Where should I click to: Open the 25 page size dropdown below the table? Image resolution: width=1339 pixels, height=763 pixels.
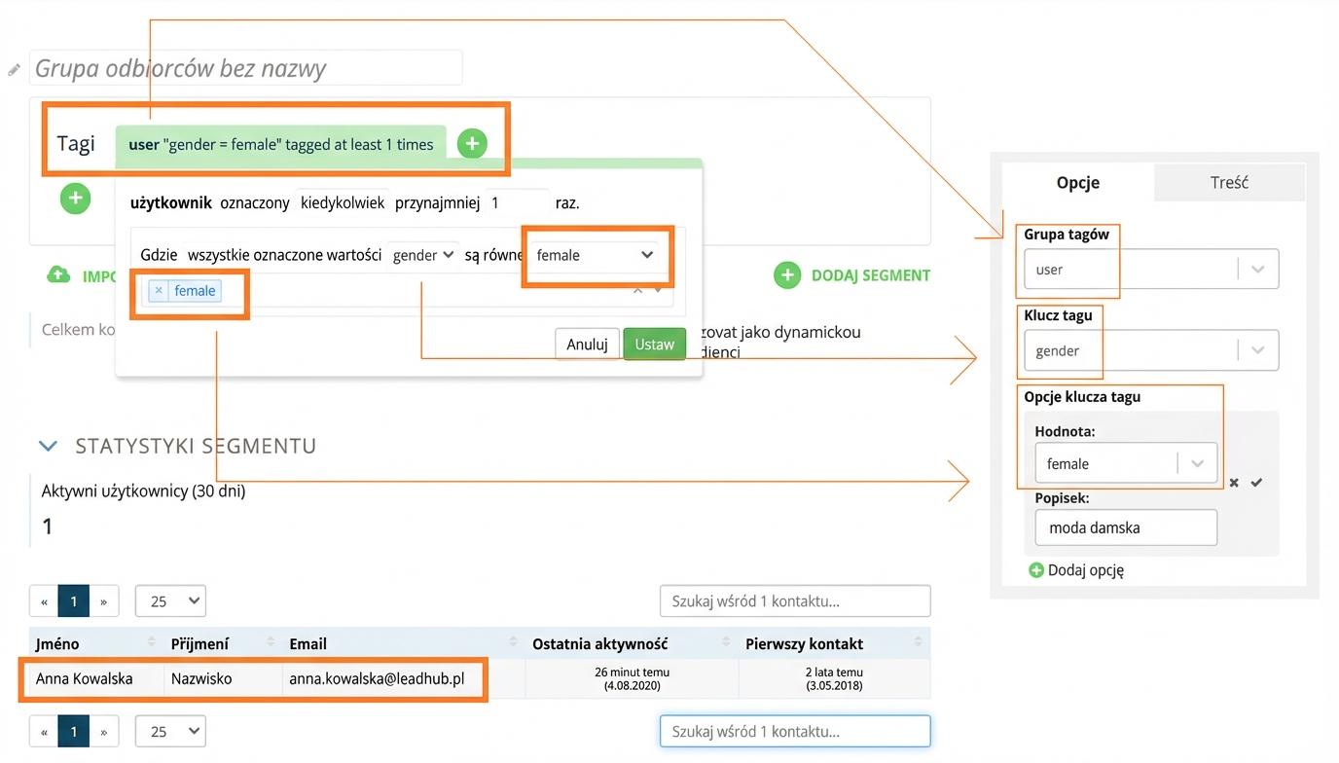point(170,731)
